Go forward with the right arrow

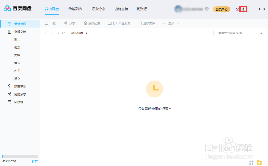click(53, 33)
